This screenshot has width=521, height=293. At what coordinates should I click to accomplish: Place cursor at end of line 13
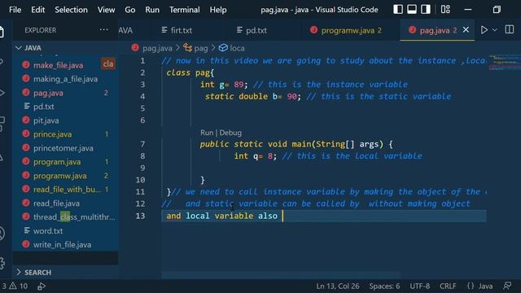pos(282,216)
